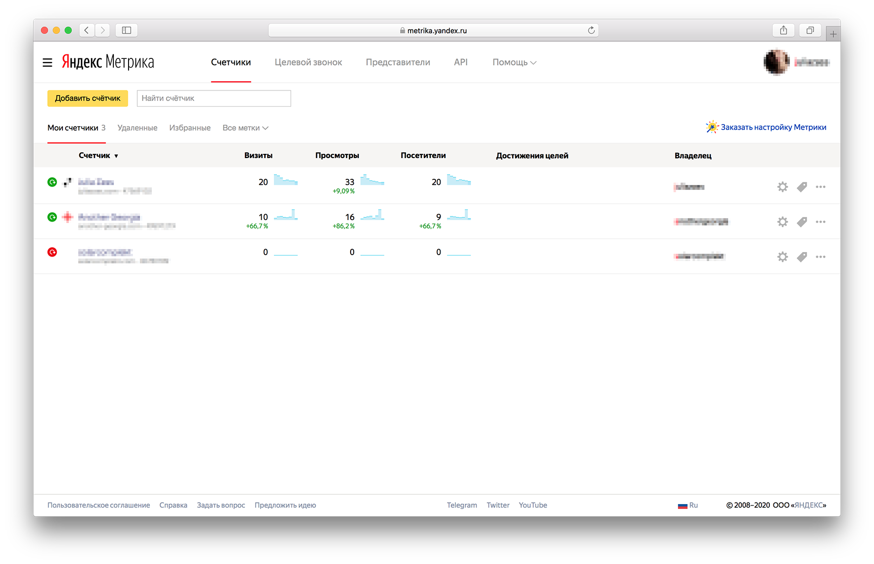
Task: Open the Справка footer link
Action: tap(173, 505)
